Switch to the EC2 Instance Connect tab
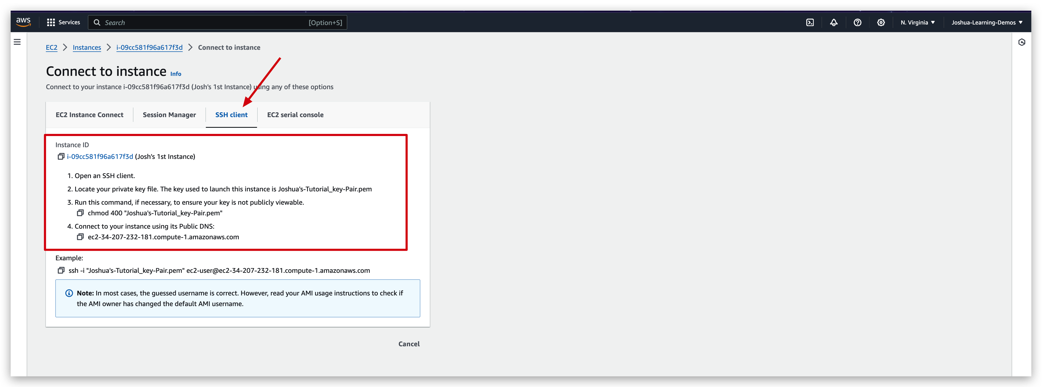The width and height of the screenshot is (1042, 387). coord(89,115)
